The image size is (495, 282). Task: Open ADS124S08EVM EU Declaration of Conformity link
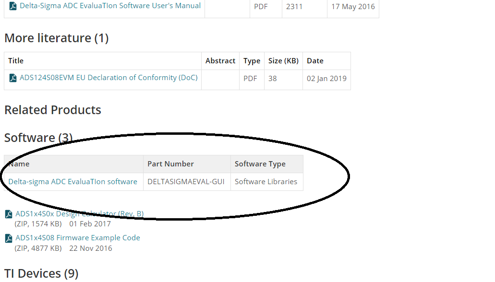(x=109, y=78)
